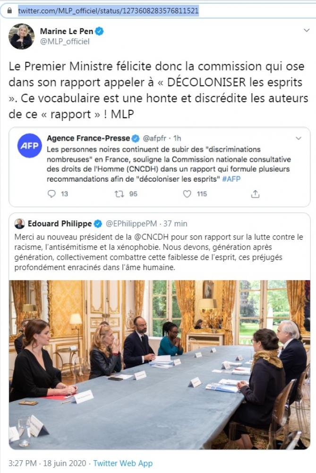Click the share icon on AFP tweet
This screenshot has width=316, height=473.
pyautogui.click(x=255, y=194)
